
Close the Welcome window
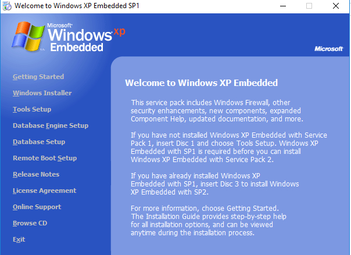coord(335,6)
